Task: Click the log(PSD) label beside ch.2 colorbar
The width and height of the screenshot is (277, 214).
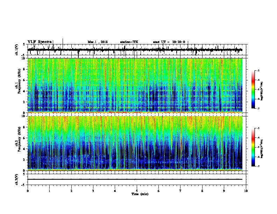Action: tap(262, 149)
